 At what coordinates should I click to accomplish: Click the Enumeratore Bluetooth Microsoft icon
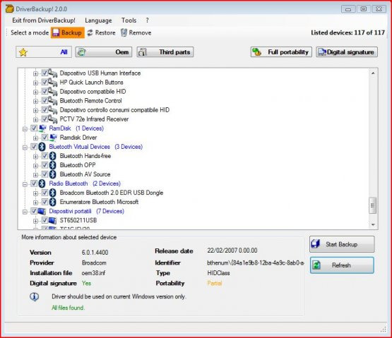point(52,202)
